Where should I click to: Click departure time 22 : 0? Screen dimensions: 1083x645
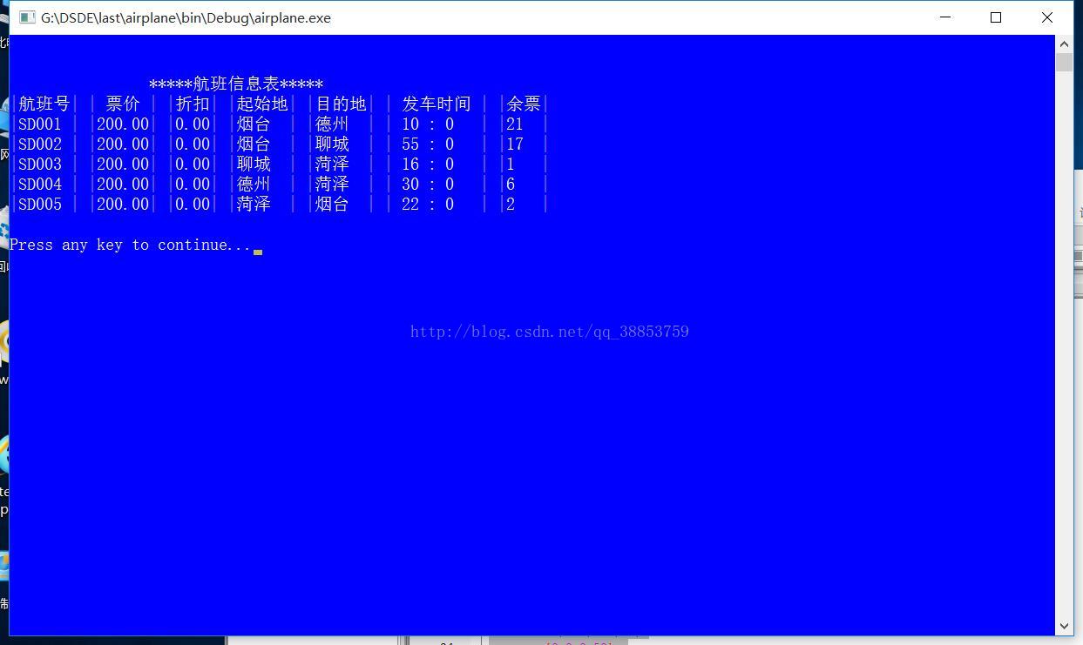click(x=428, y=204)
